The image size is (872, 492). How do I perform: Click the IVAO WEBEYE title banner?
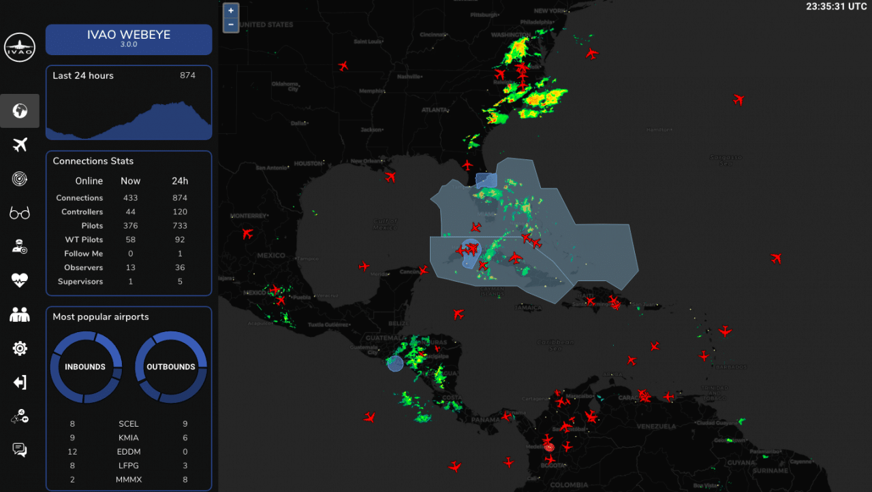[x=129, y=39]
